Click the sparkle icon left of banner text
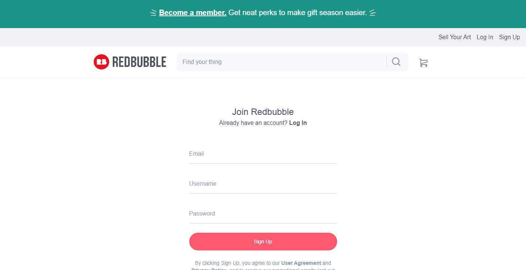 point(153,13)
